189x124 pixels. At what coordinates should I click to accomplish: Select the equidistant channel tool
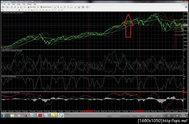[x=19, y=10]
